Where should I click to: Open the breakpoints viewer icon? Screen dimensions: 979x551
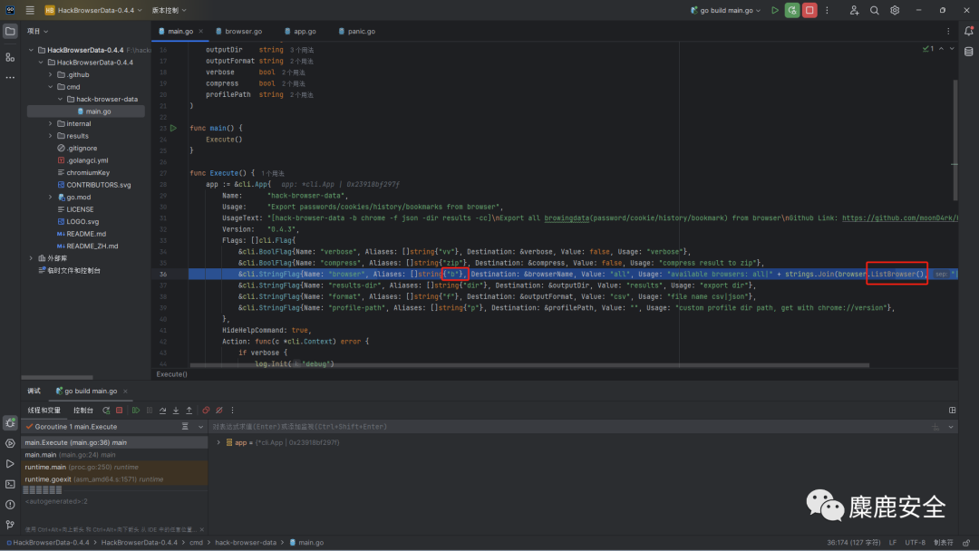pos(205,410)
